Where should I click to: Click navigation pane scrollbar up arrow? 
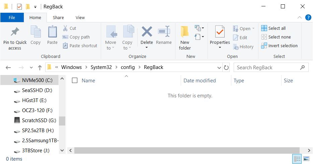pos(62,79)
